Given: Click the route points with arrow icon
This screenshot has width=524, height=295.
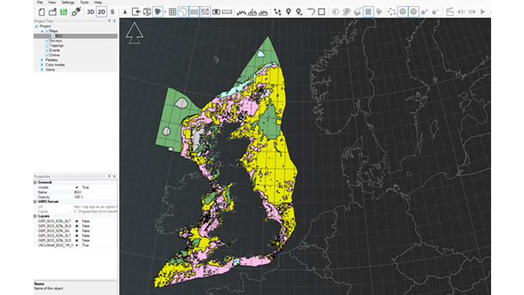Looking at the screenshot, I should 277,12.
